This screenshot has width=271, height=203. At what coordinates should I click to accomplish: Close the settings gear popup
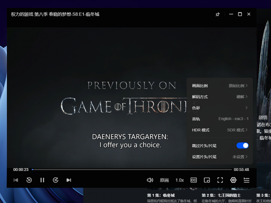click(x=233, y=180)
